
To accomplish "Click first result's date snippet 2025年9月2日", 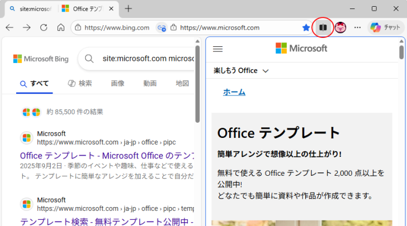I will click(x=41, y=166).
